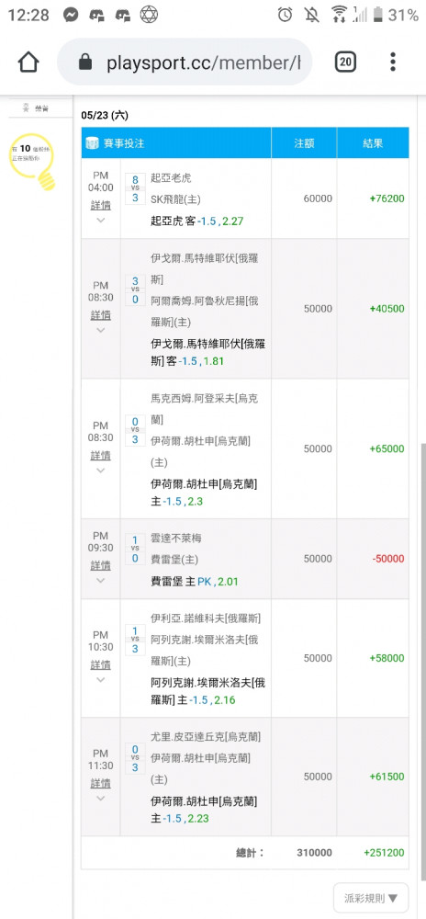426x919 pixels.
Task: Click the playsport.cc address bar
Action: [x=185, y=62]
